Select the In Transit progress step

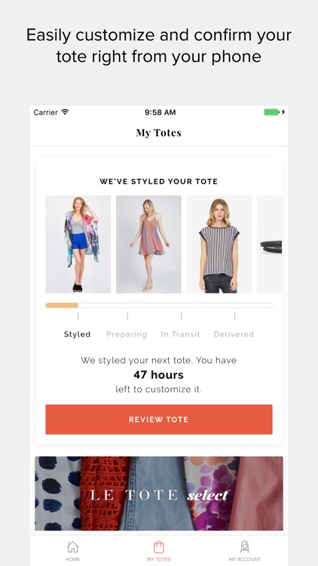pos(181,334)
